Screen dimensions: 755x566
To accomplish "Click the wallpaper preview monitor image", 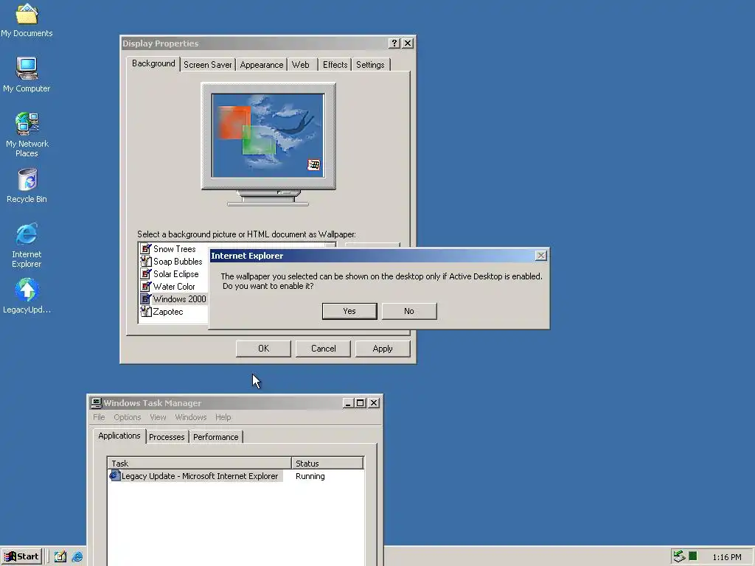I will click(268, 136).
